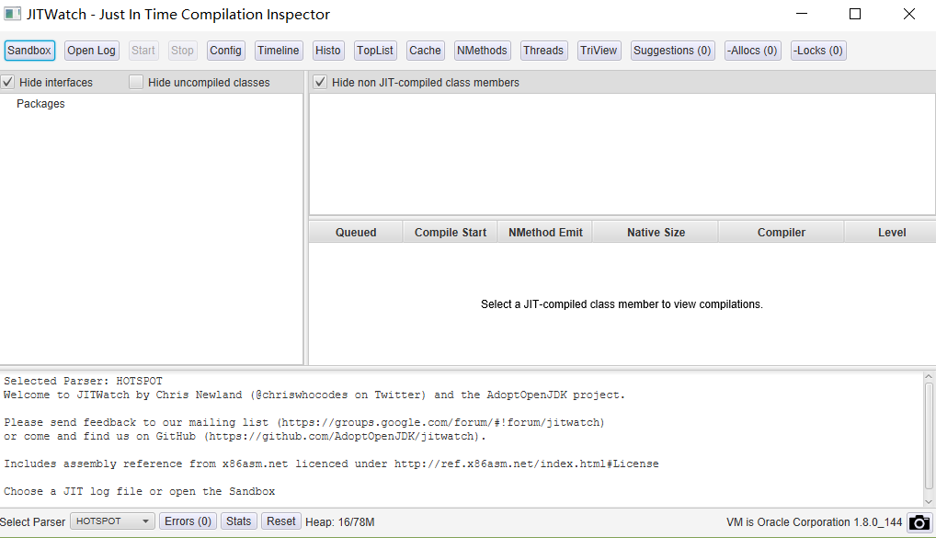Sort by the Compile Start column
936x538 pixels.
[x=451, y=233]
